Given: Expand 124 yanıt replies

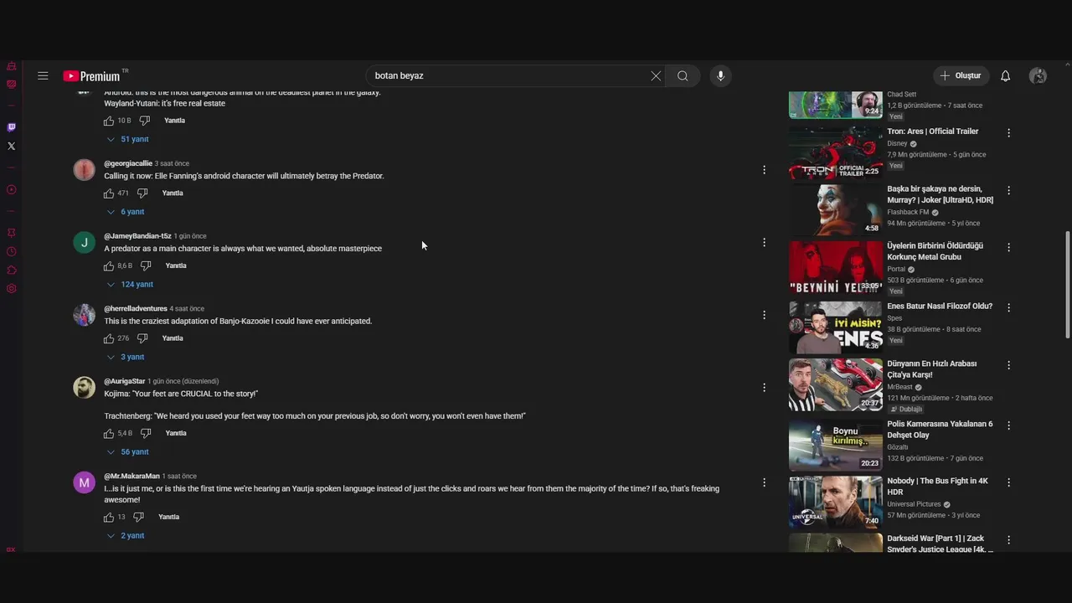Looking at the screenshot, I should [130, 285].
